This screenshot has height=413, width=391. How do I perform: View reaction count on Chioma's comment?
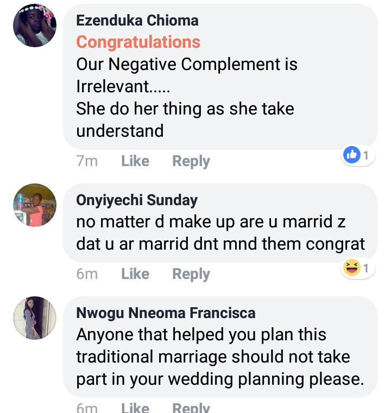point(366,156)
